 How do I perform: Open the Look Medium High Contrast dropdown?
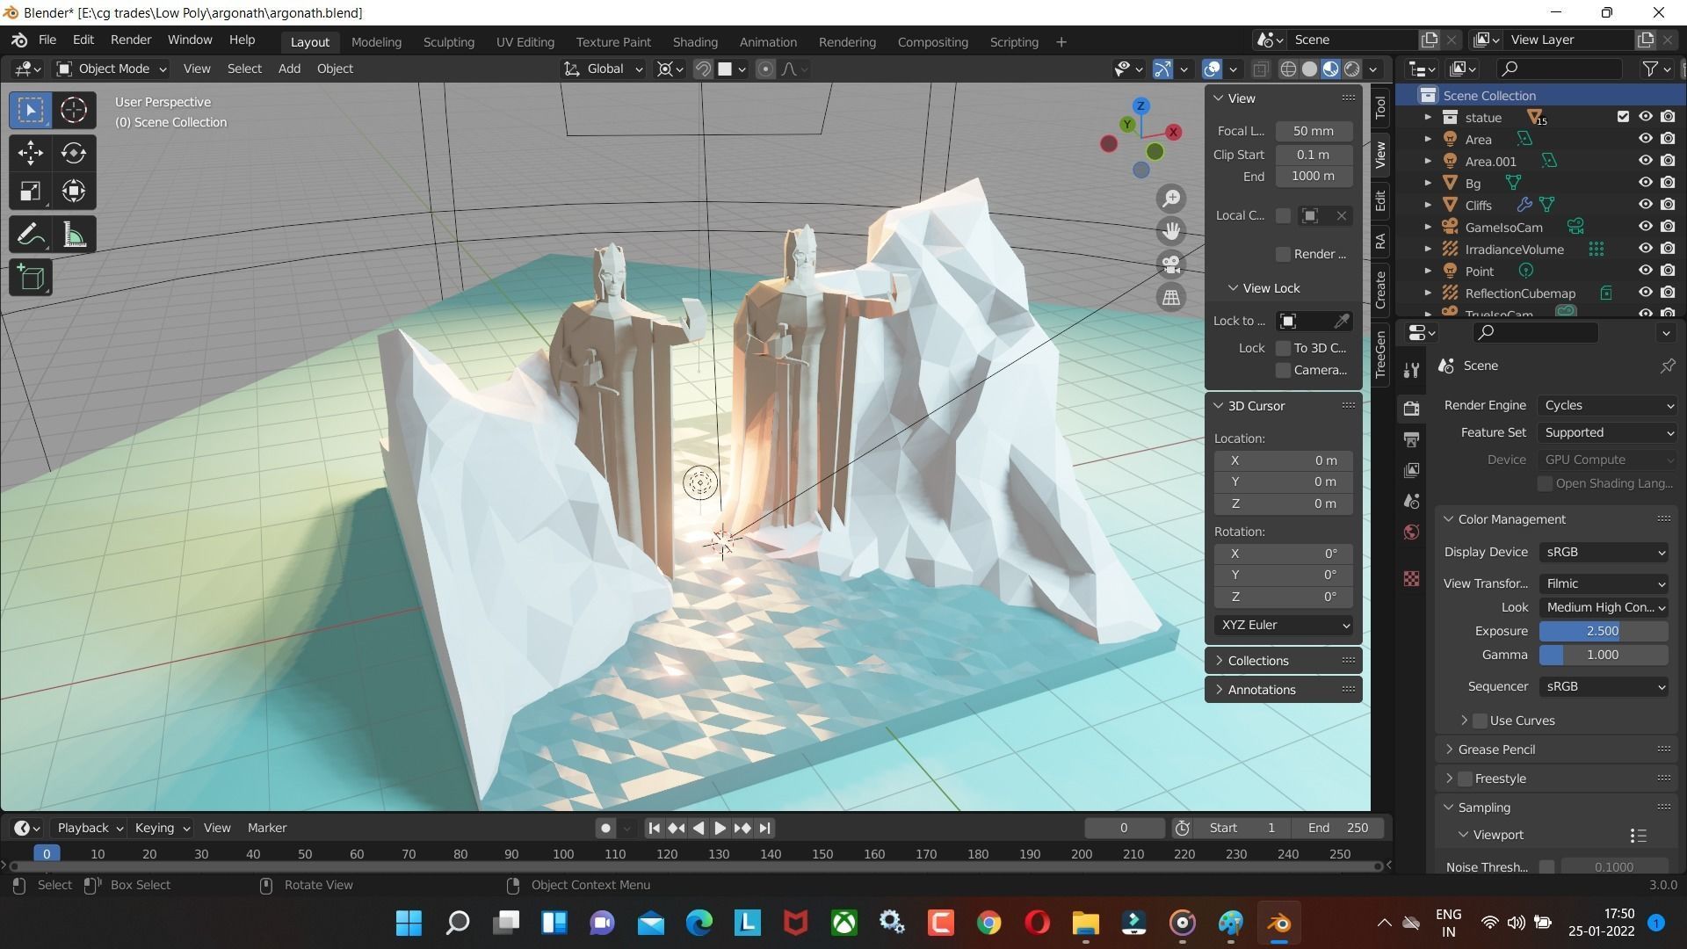tap(1604, 607)
